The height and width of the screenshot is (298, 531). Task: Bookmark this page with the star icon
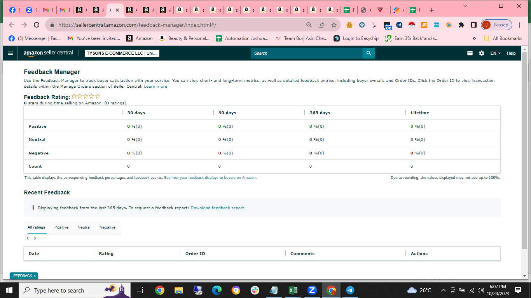click(x=334, y=25)
